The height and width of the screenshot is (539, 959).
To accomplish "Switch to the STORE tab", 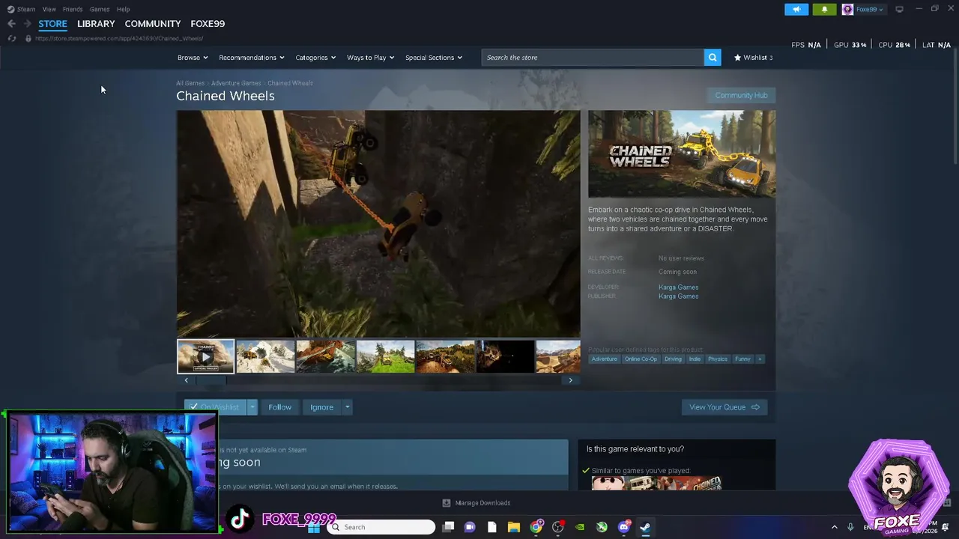I will pyautogui.click(x=52, y=24).
